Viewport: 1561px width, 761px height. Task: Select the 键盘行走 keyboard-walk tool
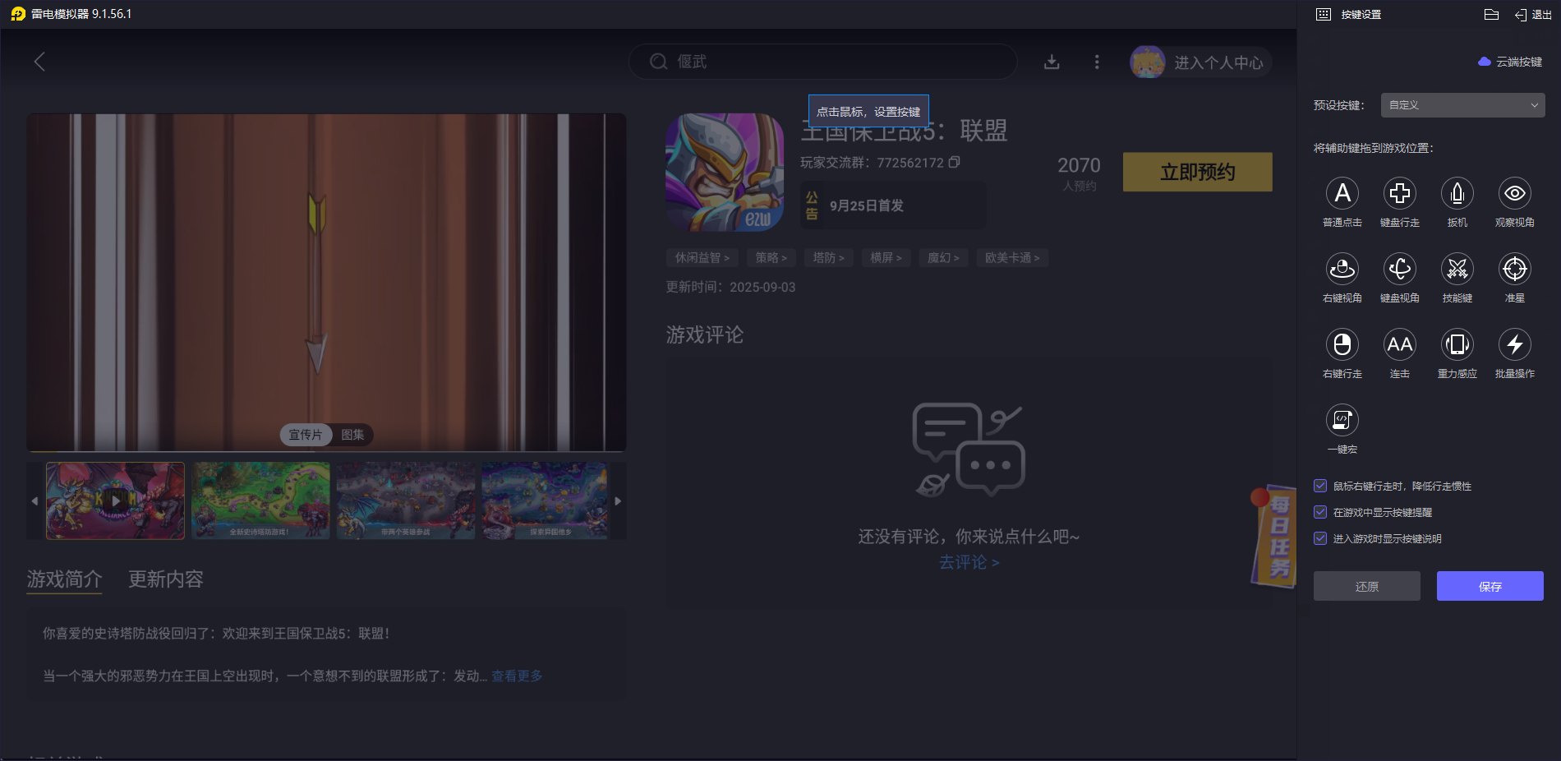[x=1400, y=194]
